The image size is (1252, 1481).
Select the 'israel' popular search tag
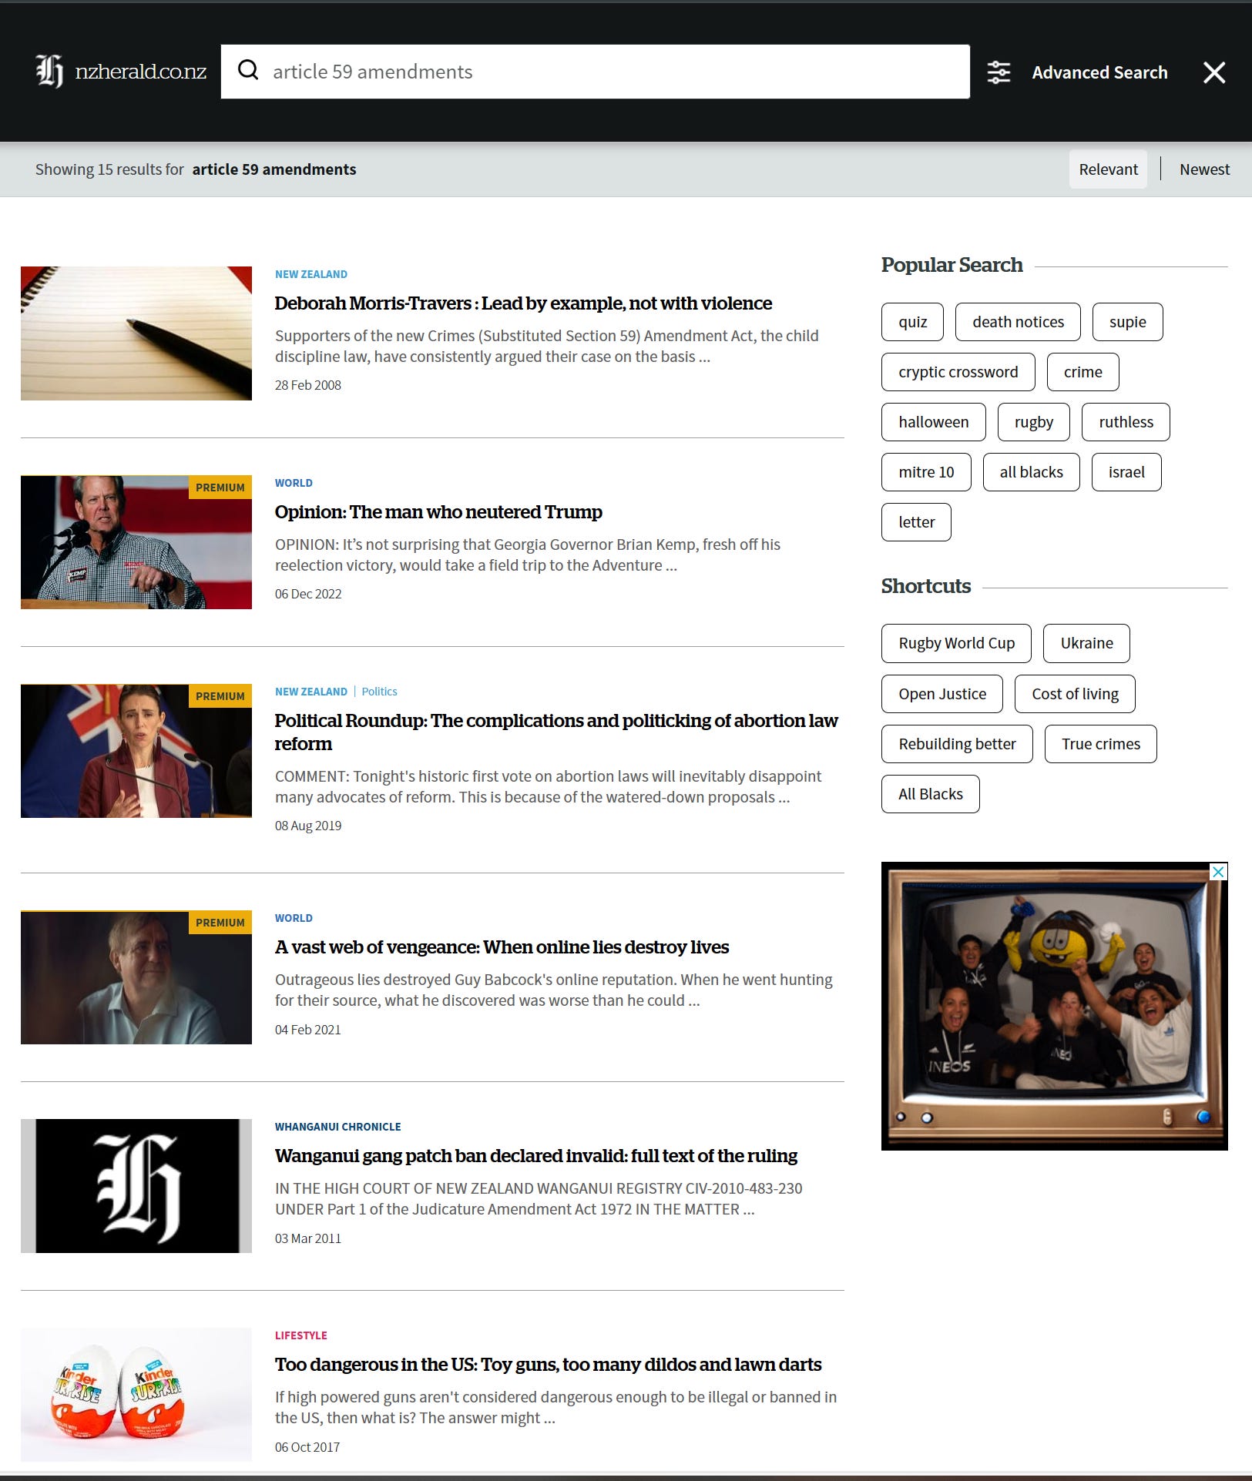click(x=1126, y=472)
